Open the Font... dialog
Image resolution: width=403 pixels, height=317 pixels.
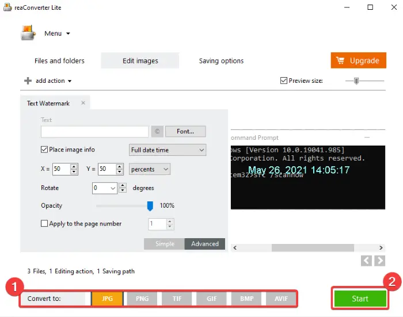pos(185,132)
